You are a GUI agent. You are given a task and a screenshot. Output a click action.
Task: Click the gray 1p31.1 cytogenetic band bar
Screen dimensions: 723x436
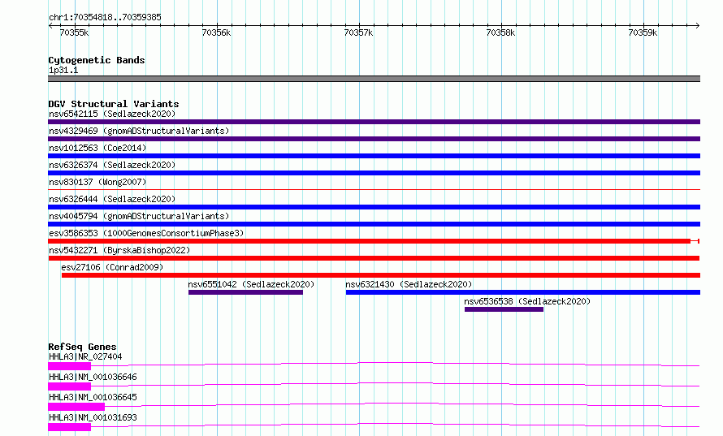pyautogui.click(x=374, y=79)
